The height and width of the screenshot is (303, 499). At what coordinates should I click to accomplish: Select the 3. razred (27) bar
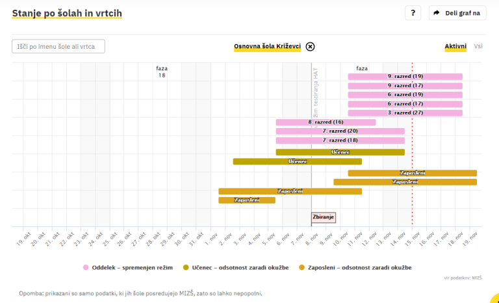[405, 113]
